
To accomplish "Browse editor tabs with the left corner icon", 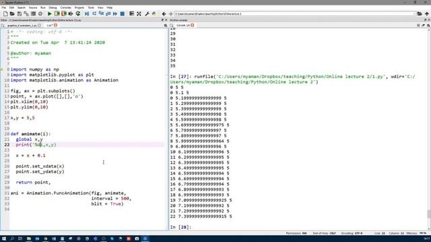I will point(3,26).
